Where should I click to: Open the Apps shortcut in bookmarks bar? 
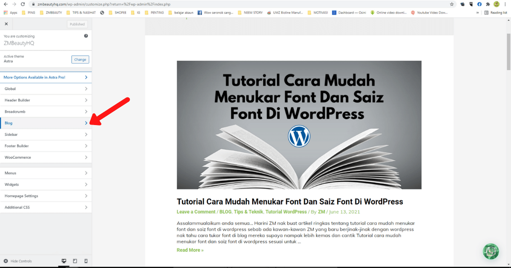pyautogui.click(x=10, y=13)
